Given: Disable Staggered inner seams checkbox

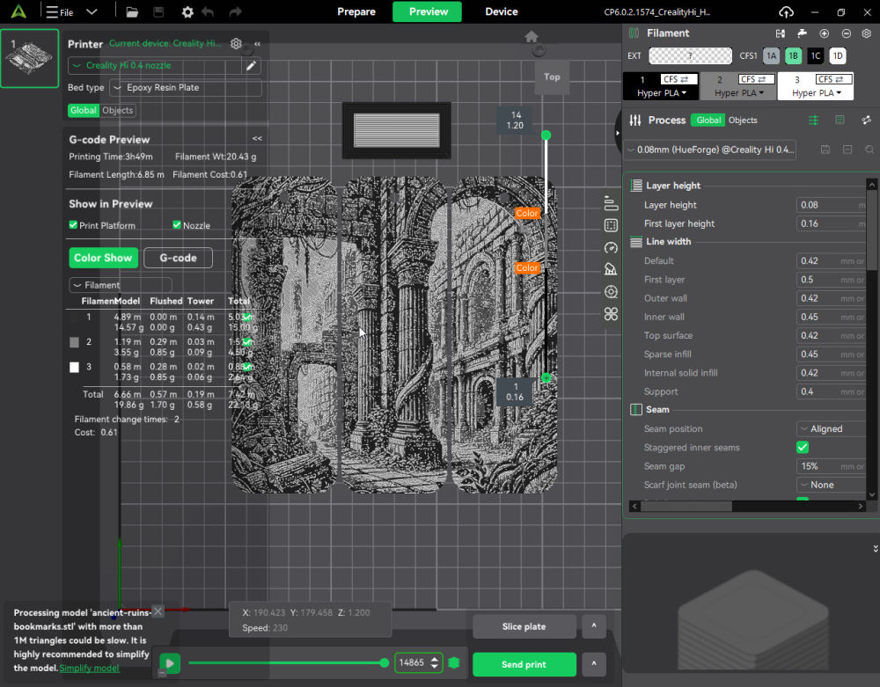Looking at the screenshot, I should click(x=803, y=448).
